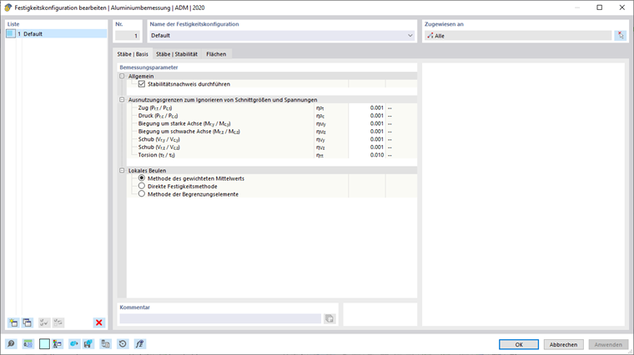The height and width of the screenshot is (355, 634).
Task: Open the search help magnifier icon
Action: click(x=11, y=343)
